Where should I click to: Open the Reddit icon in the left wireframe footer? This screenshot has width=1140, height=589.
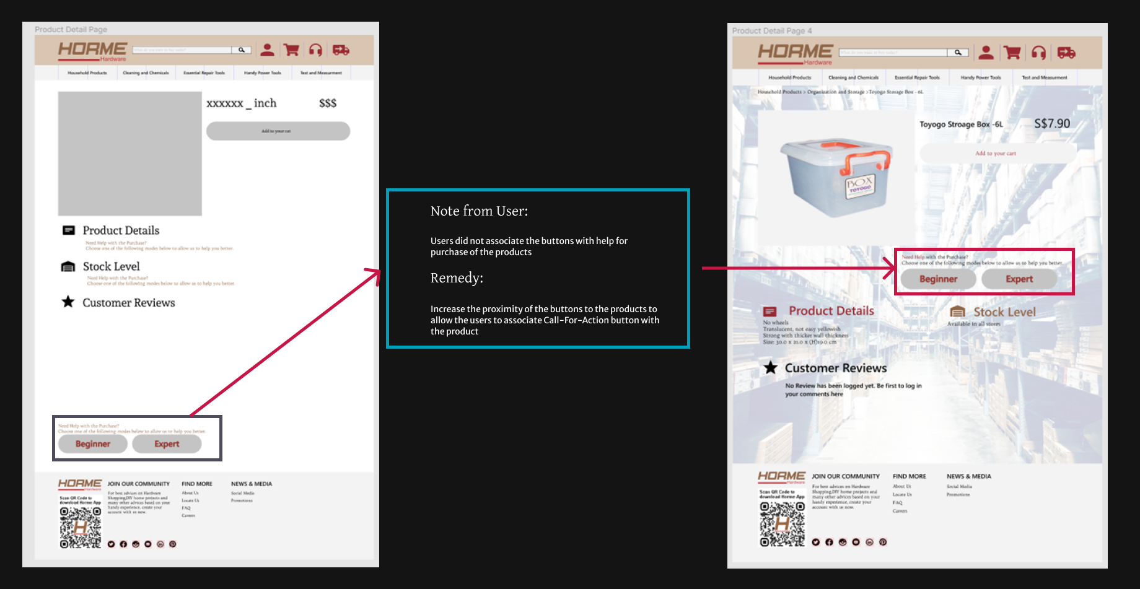coord(136,544)
